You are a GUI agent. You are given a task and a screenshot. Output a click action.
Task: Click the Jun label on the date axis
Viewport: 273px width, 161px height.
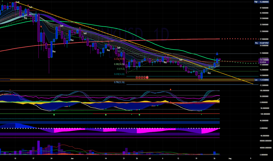(72, 159)
